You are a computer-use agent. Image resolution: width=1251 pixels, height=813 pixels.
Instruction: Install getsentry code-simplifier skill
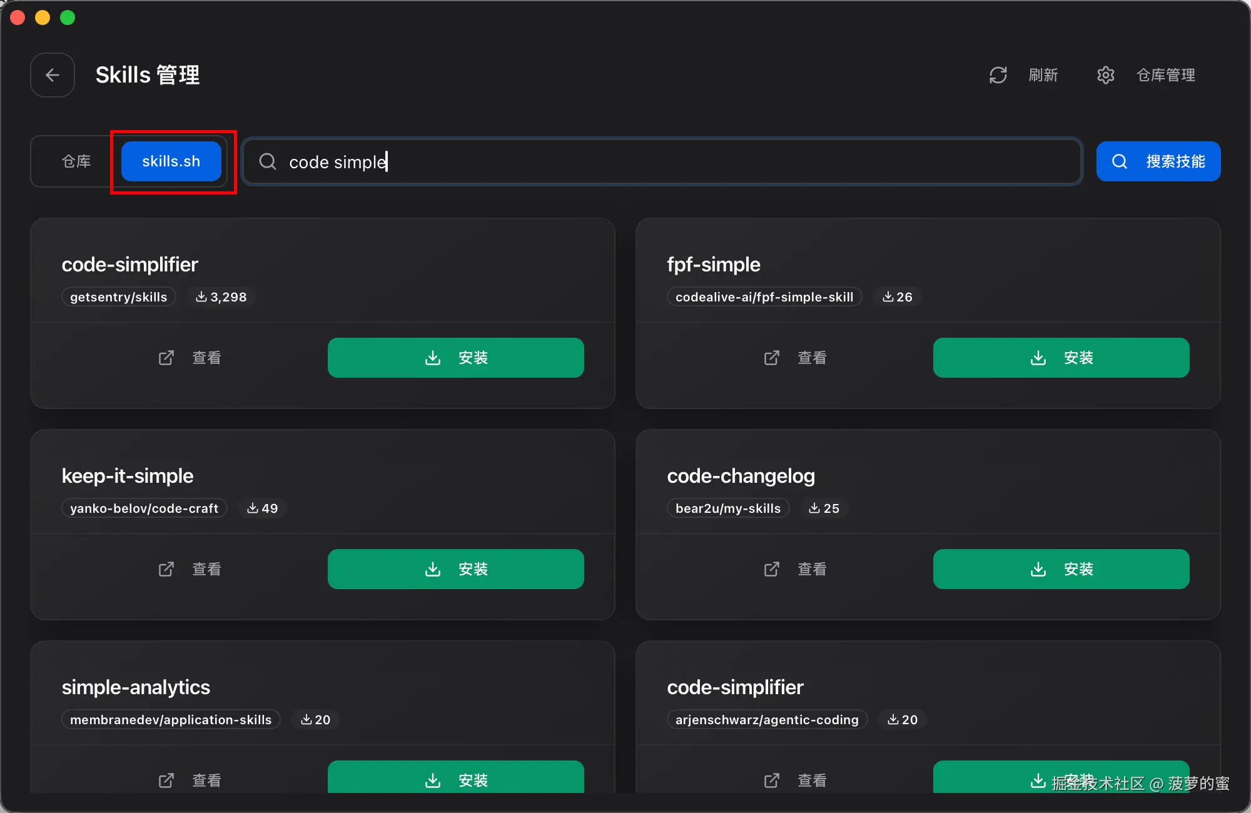pos(455,358)
